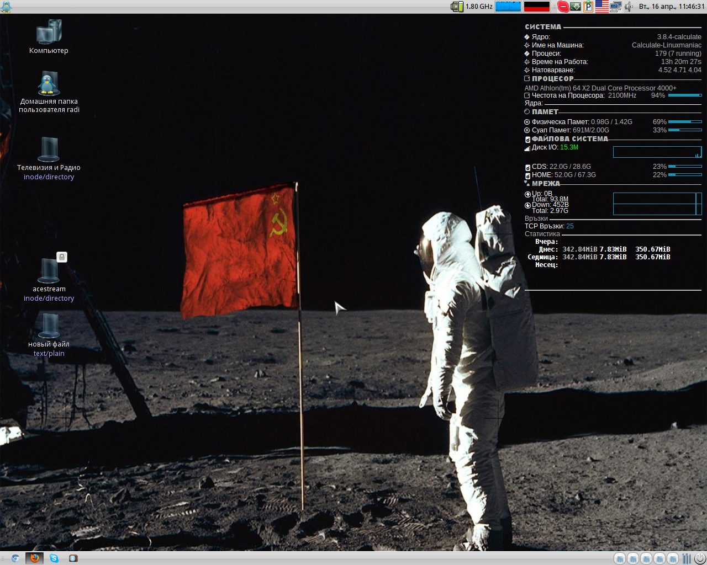Open the green download arrow tray icon
This screenshot has width=707, height=565.
[576, 7]
